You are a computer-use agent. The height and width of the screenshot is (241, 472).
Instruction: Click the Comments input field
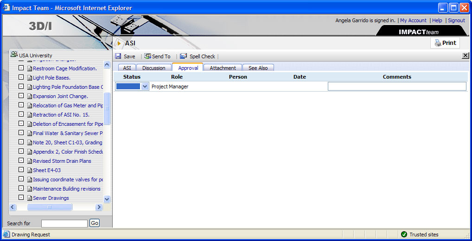click(396, 87)
